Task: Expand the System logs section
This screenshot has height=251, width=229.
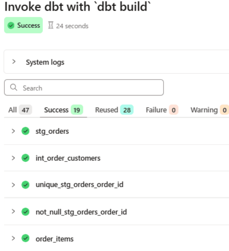Action: point(14,62)
